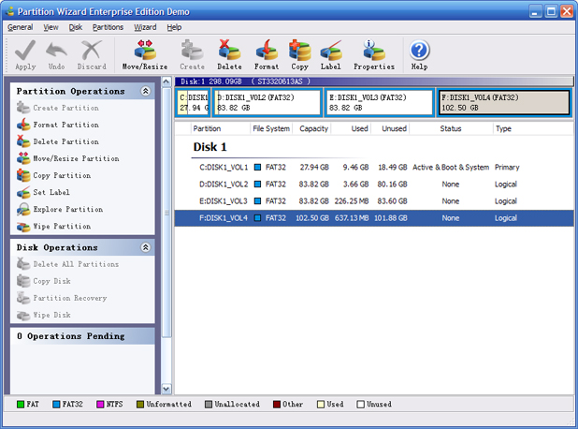Viewport: 578px width, 429px height.
Task: Click the Delete Partition sidebar icon
Action: pos(23,141)
